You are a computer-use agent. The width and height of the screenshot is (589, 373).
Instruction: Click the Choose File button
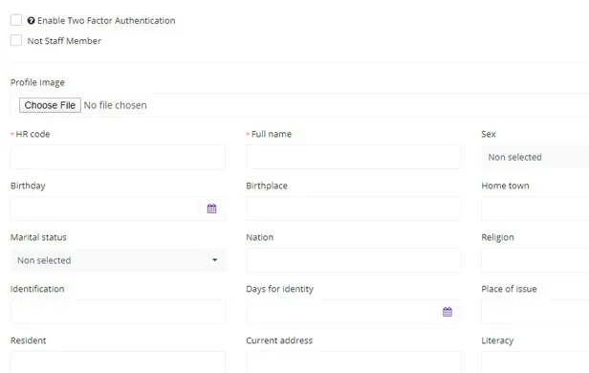(x=50, y=105)
